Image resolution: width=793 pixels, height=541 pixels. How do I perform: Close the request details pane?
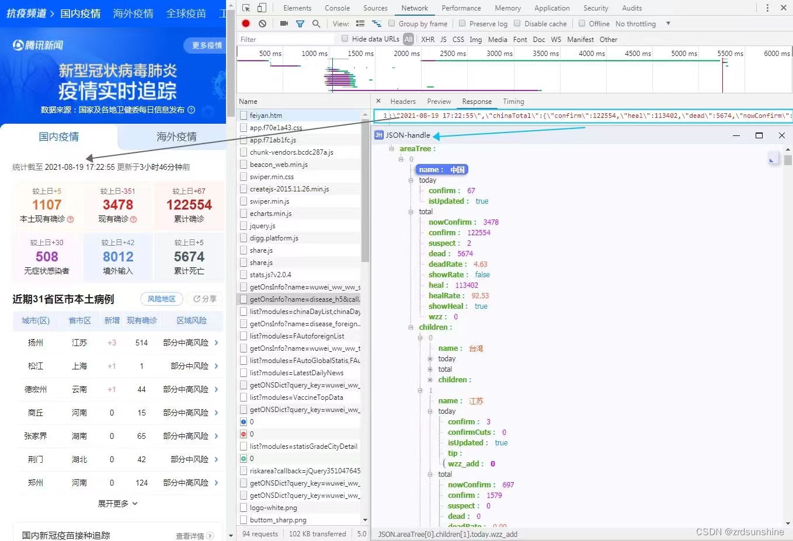378,101
